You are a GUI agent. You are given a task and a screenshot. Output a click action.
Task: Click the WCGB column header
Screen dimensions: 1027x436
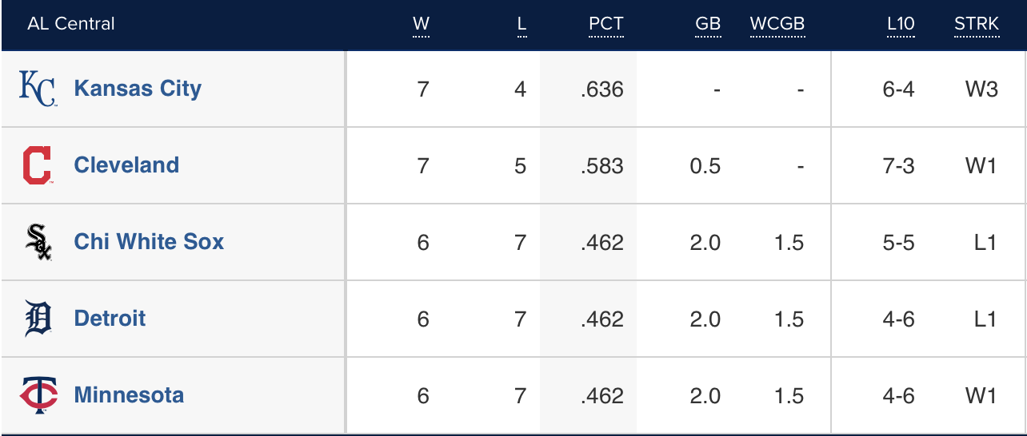[777, 24]
